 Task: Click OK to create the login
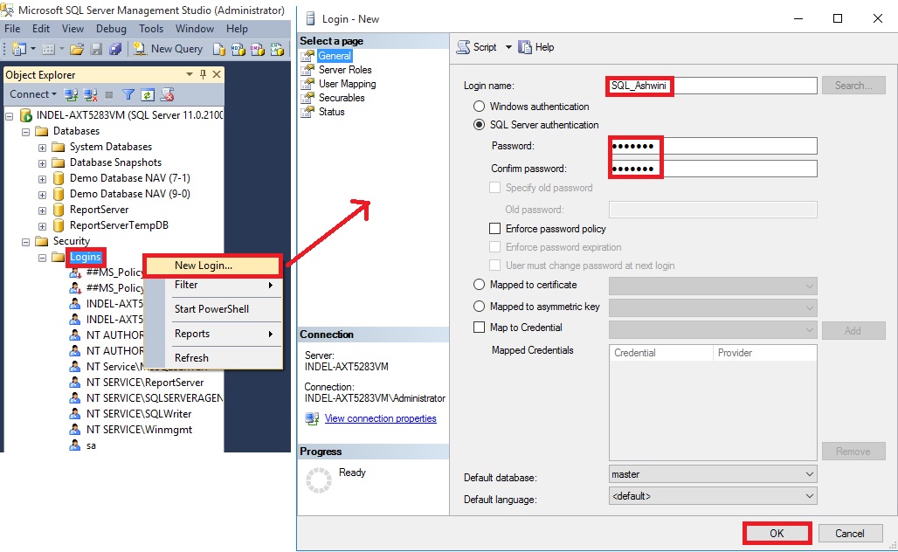(777, 533)
